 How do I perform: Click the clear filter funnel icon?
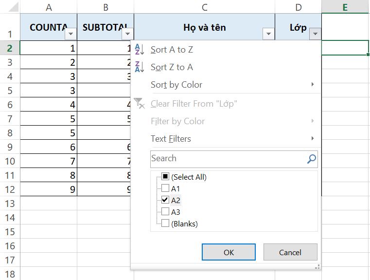click(x=139, y=103)
